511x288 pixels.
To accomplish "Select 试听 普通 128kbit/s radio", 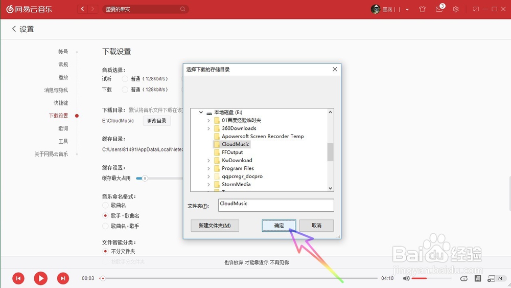I will (125, 79).
